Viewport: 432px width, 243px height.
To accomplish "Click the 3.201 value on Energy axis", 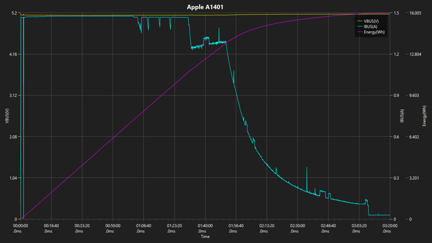I will 414,178.
